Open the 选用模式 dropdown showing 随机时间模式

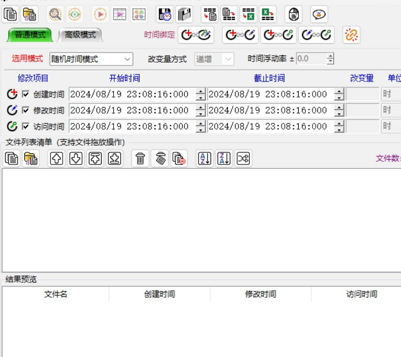91,59
